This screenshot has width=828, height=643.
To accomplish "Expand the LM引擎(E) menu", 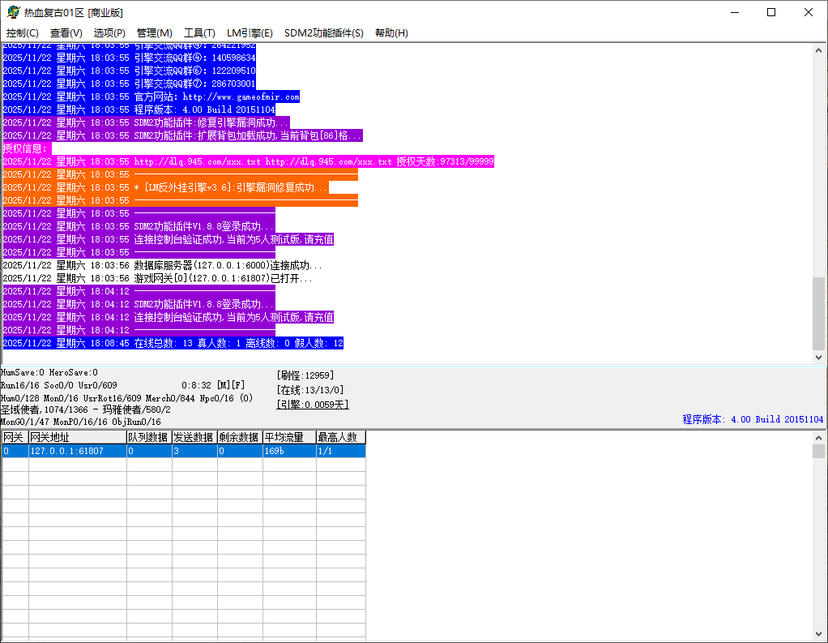I will click(250, 33).
